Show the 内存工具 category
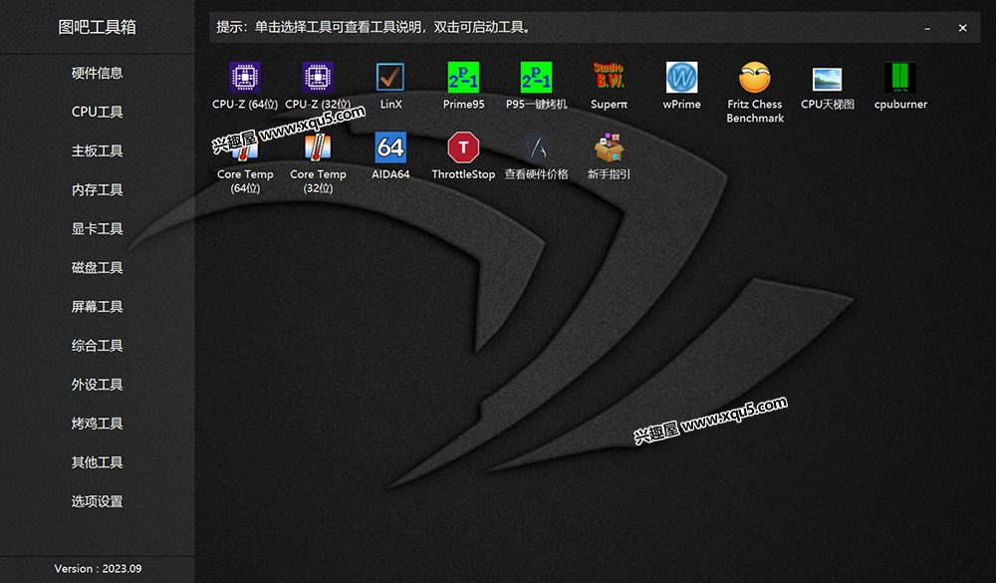Viewport: 996px width, 583px height. [98, 189]
